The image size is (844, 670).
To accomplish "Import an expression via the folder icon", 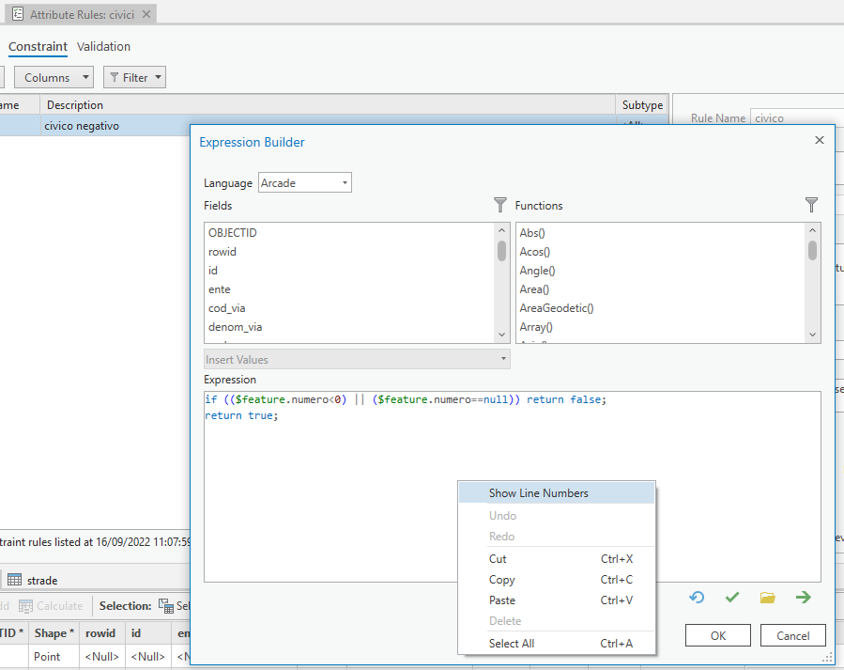I will click(767, 597).
